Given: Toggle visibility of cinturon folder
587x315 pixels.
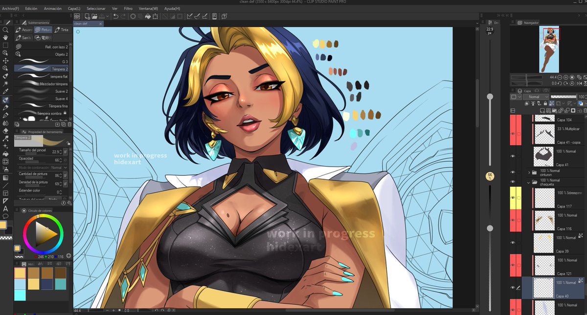Looking at the screenshot, I should click(513, 172).
